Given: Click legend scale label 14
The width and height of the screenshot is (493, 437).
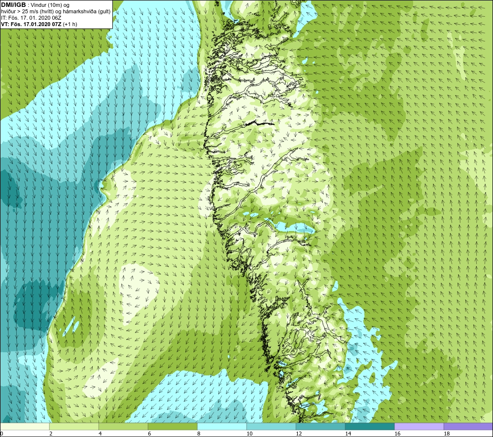Looking at the screenshot, I should click(x=348, y=434).
